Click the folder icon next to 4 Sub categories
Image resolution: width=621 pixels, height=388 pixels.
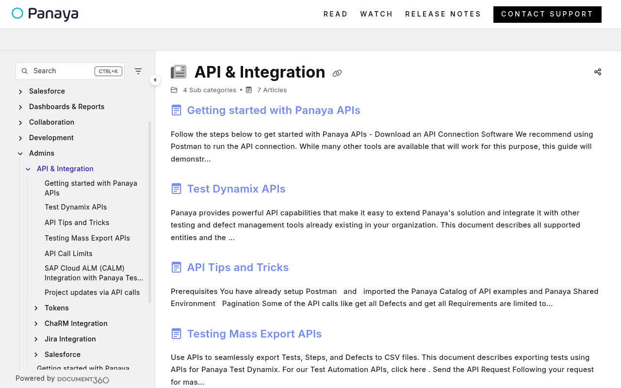[x=174, y=90]
